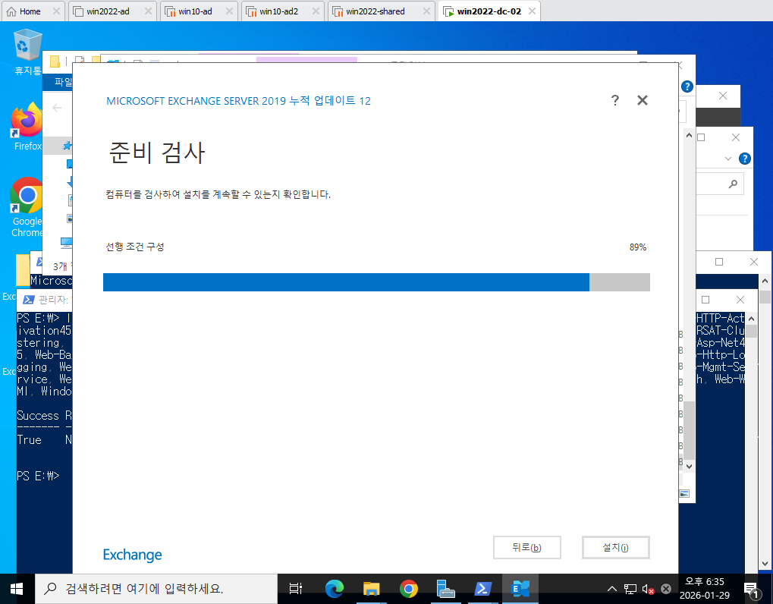Click the PowerShell window title bar icon
Screen dimensions: 773x604
(x=29, y=300)
